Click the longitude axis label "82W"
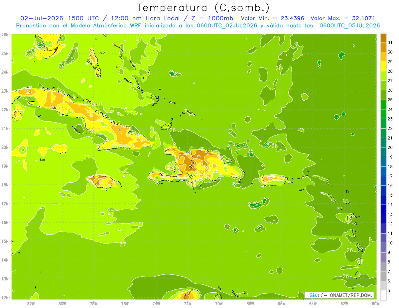This screenshot has height=308, width=399. (x=31, y=303)
